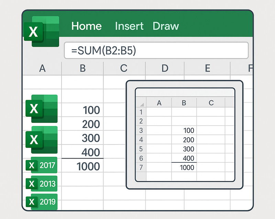Screen dimensions: 275x219
Task: Select main sheet total cell 1000
Action: (82, 165)
